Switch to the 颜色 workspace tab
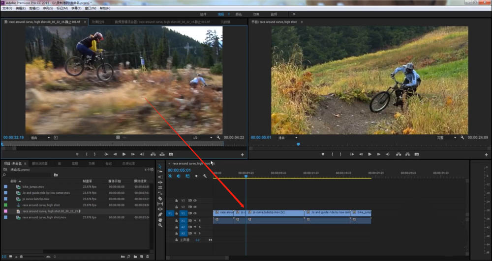 pos(239,14)
